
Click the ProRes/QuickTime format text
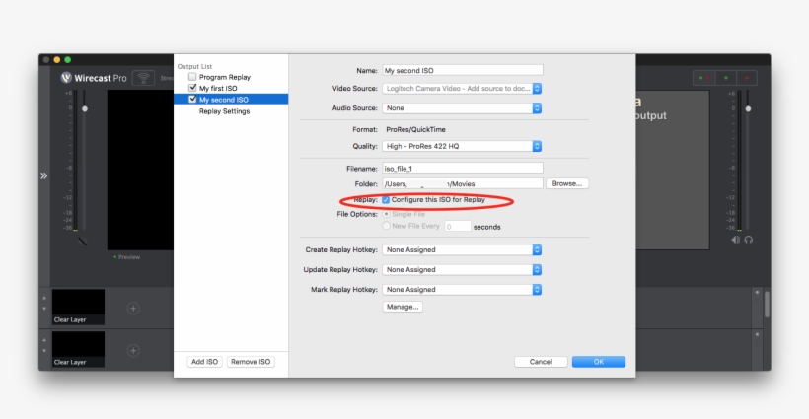[415, 129]
